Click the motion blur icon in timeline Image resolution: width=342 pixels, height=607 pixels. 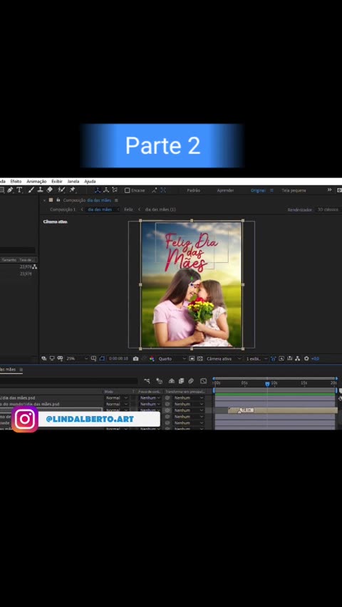(191, 381)
